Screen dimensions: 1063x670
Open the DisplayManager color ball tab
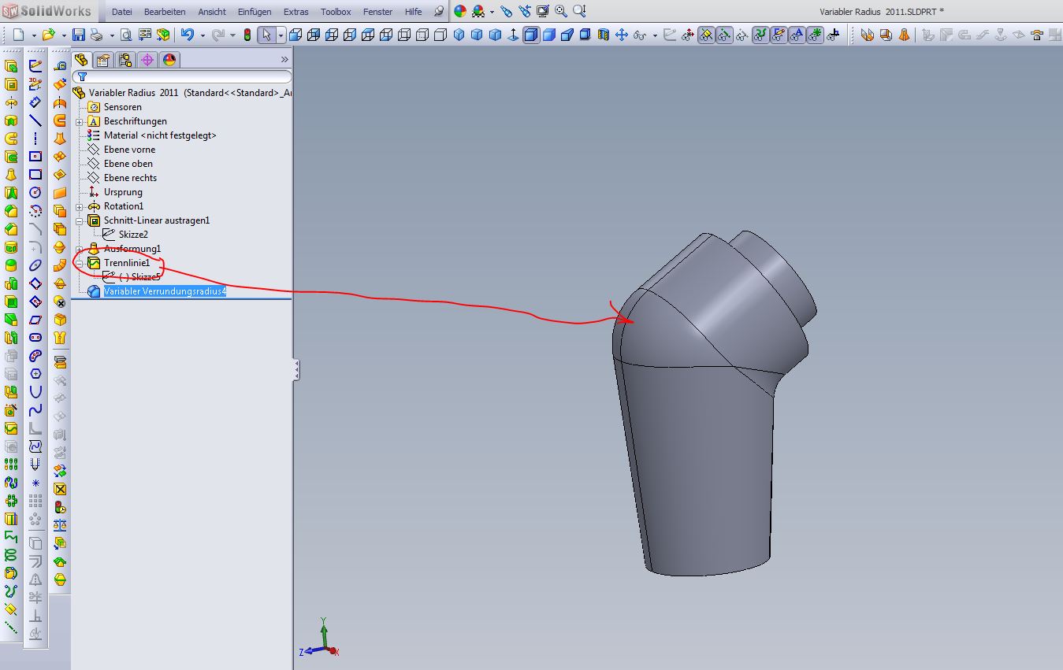pos(169,61)
